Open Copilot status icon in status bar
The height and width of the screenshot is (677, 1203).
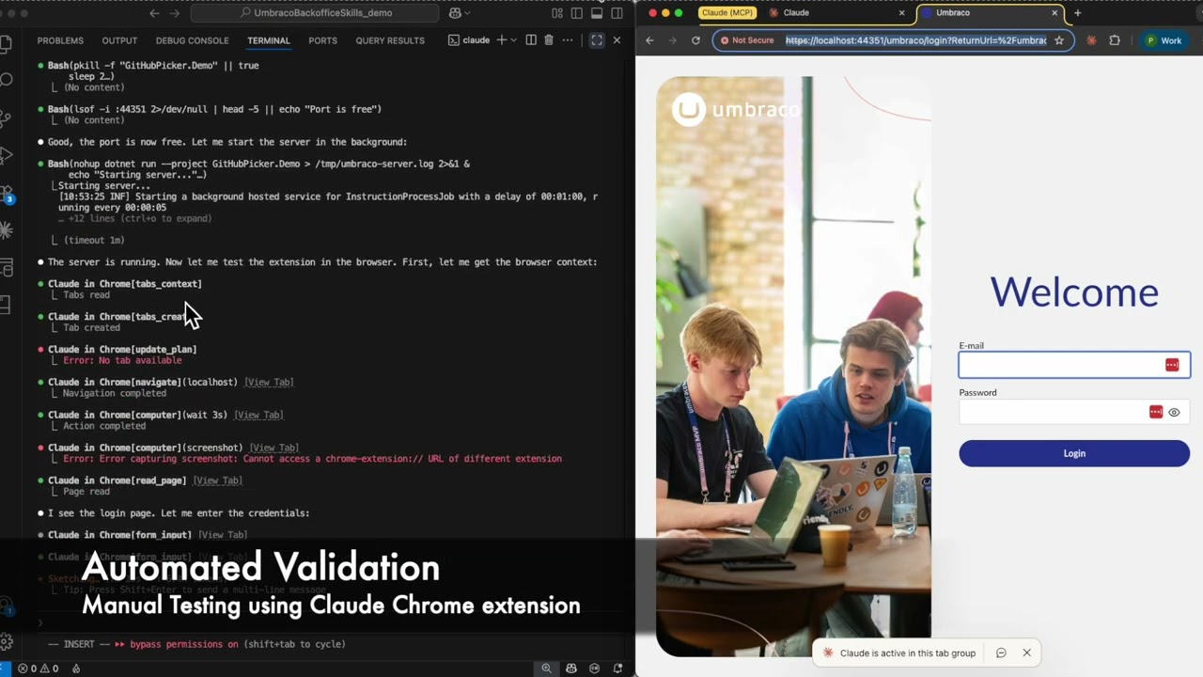[x=571, y=669]
